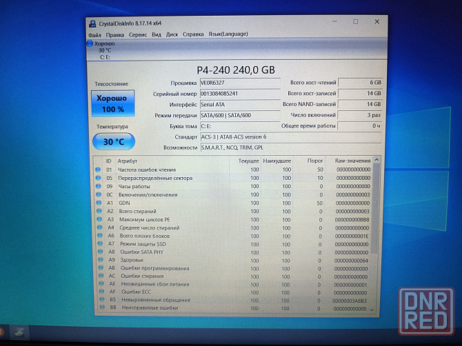Click the Интерфейс field Serial ATA

tap(240, 105)
